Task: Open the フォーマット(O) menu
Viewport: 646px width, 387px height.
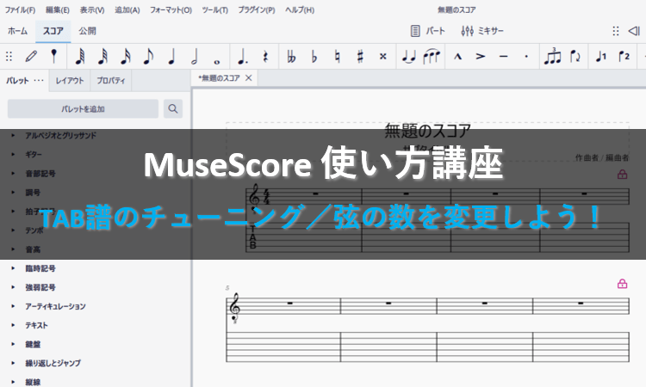Action: (171, 9)
